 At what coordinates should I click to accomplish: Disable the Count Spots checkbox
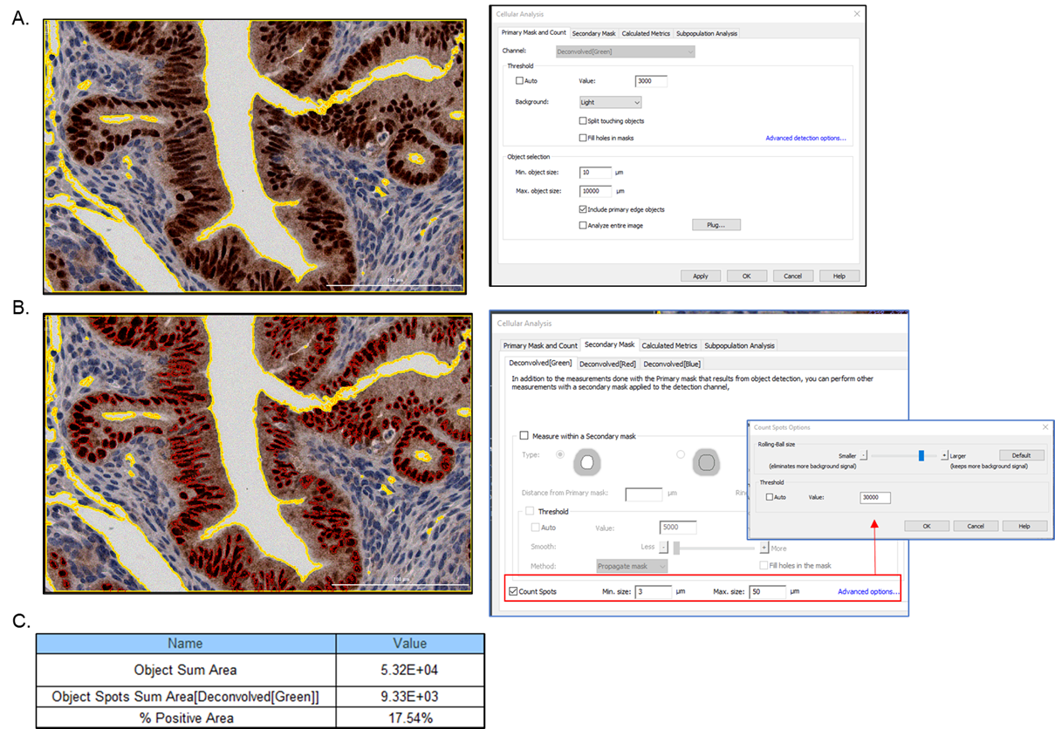[x=513, y=591]
